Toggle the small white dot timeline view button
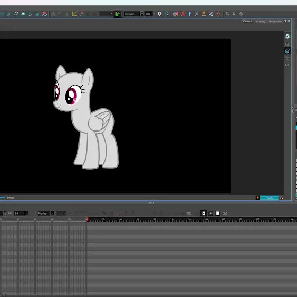This screenshot has height=297, width=297. (211, 213)
